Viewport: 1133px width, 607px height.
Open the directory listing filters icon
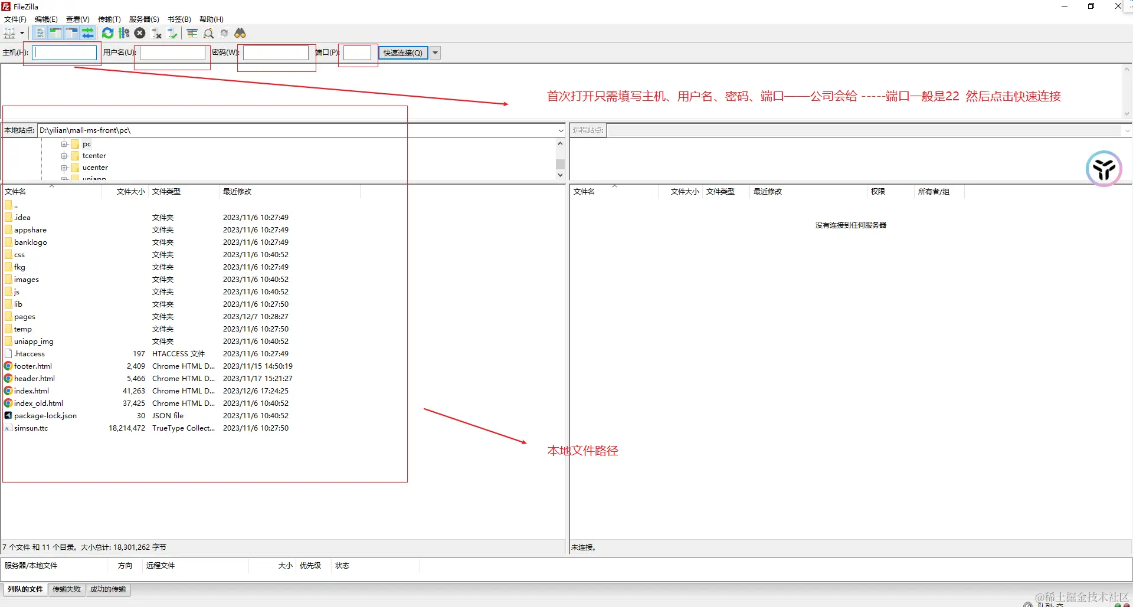pos(192,33)
